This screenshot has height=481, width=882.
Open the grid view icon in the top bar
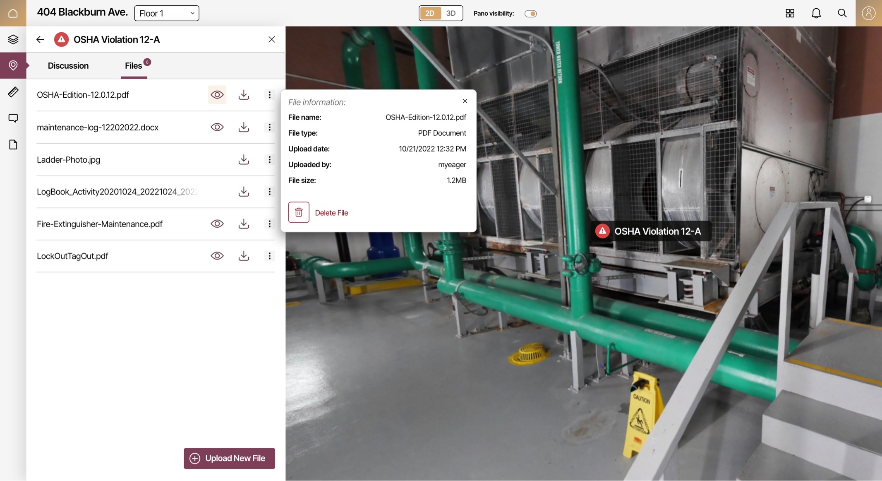[x=790, y=13]
